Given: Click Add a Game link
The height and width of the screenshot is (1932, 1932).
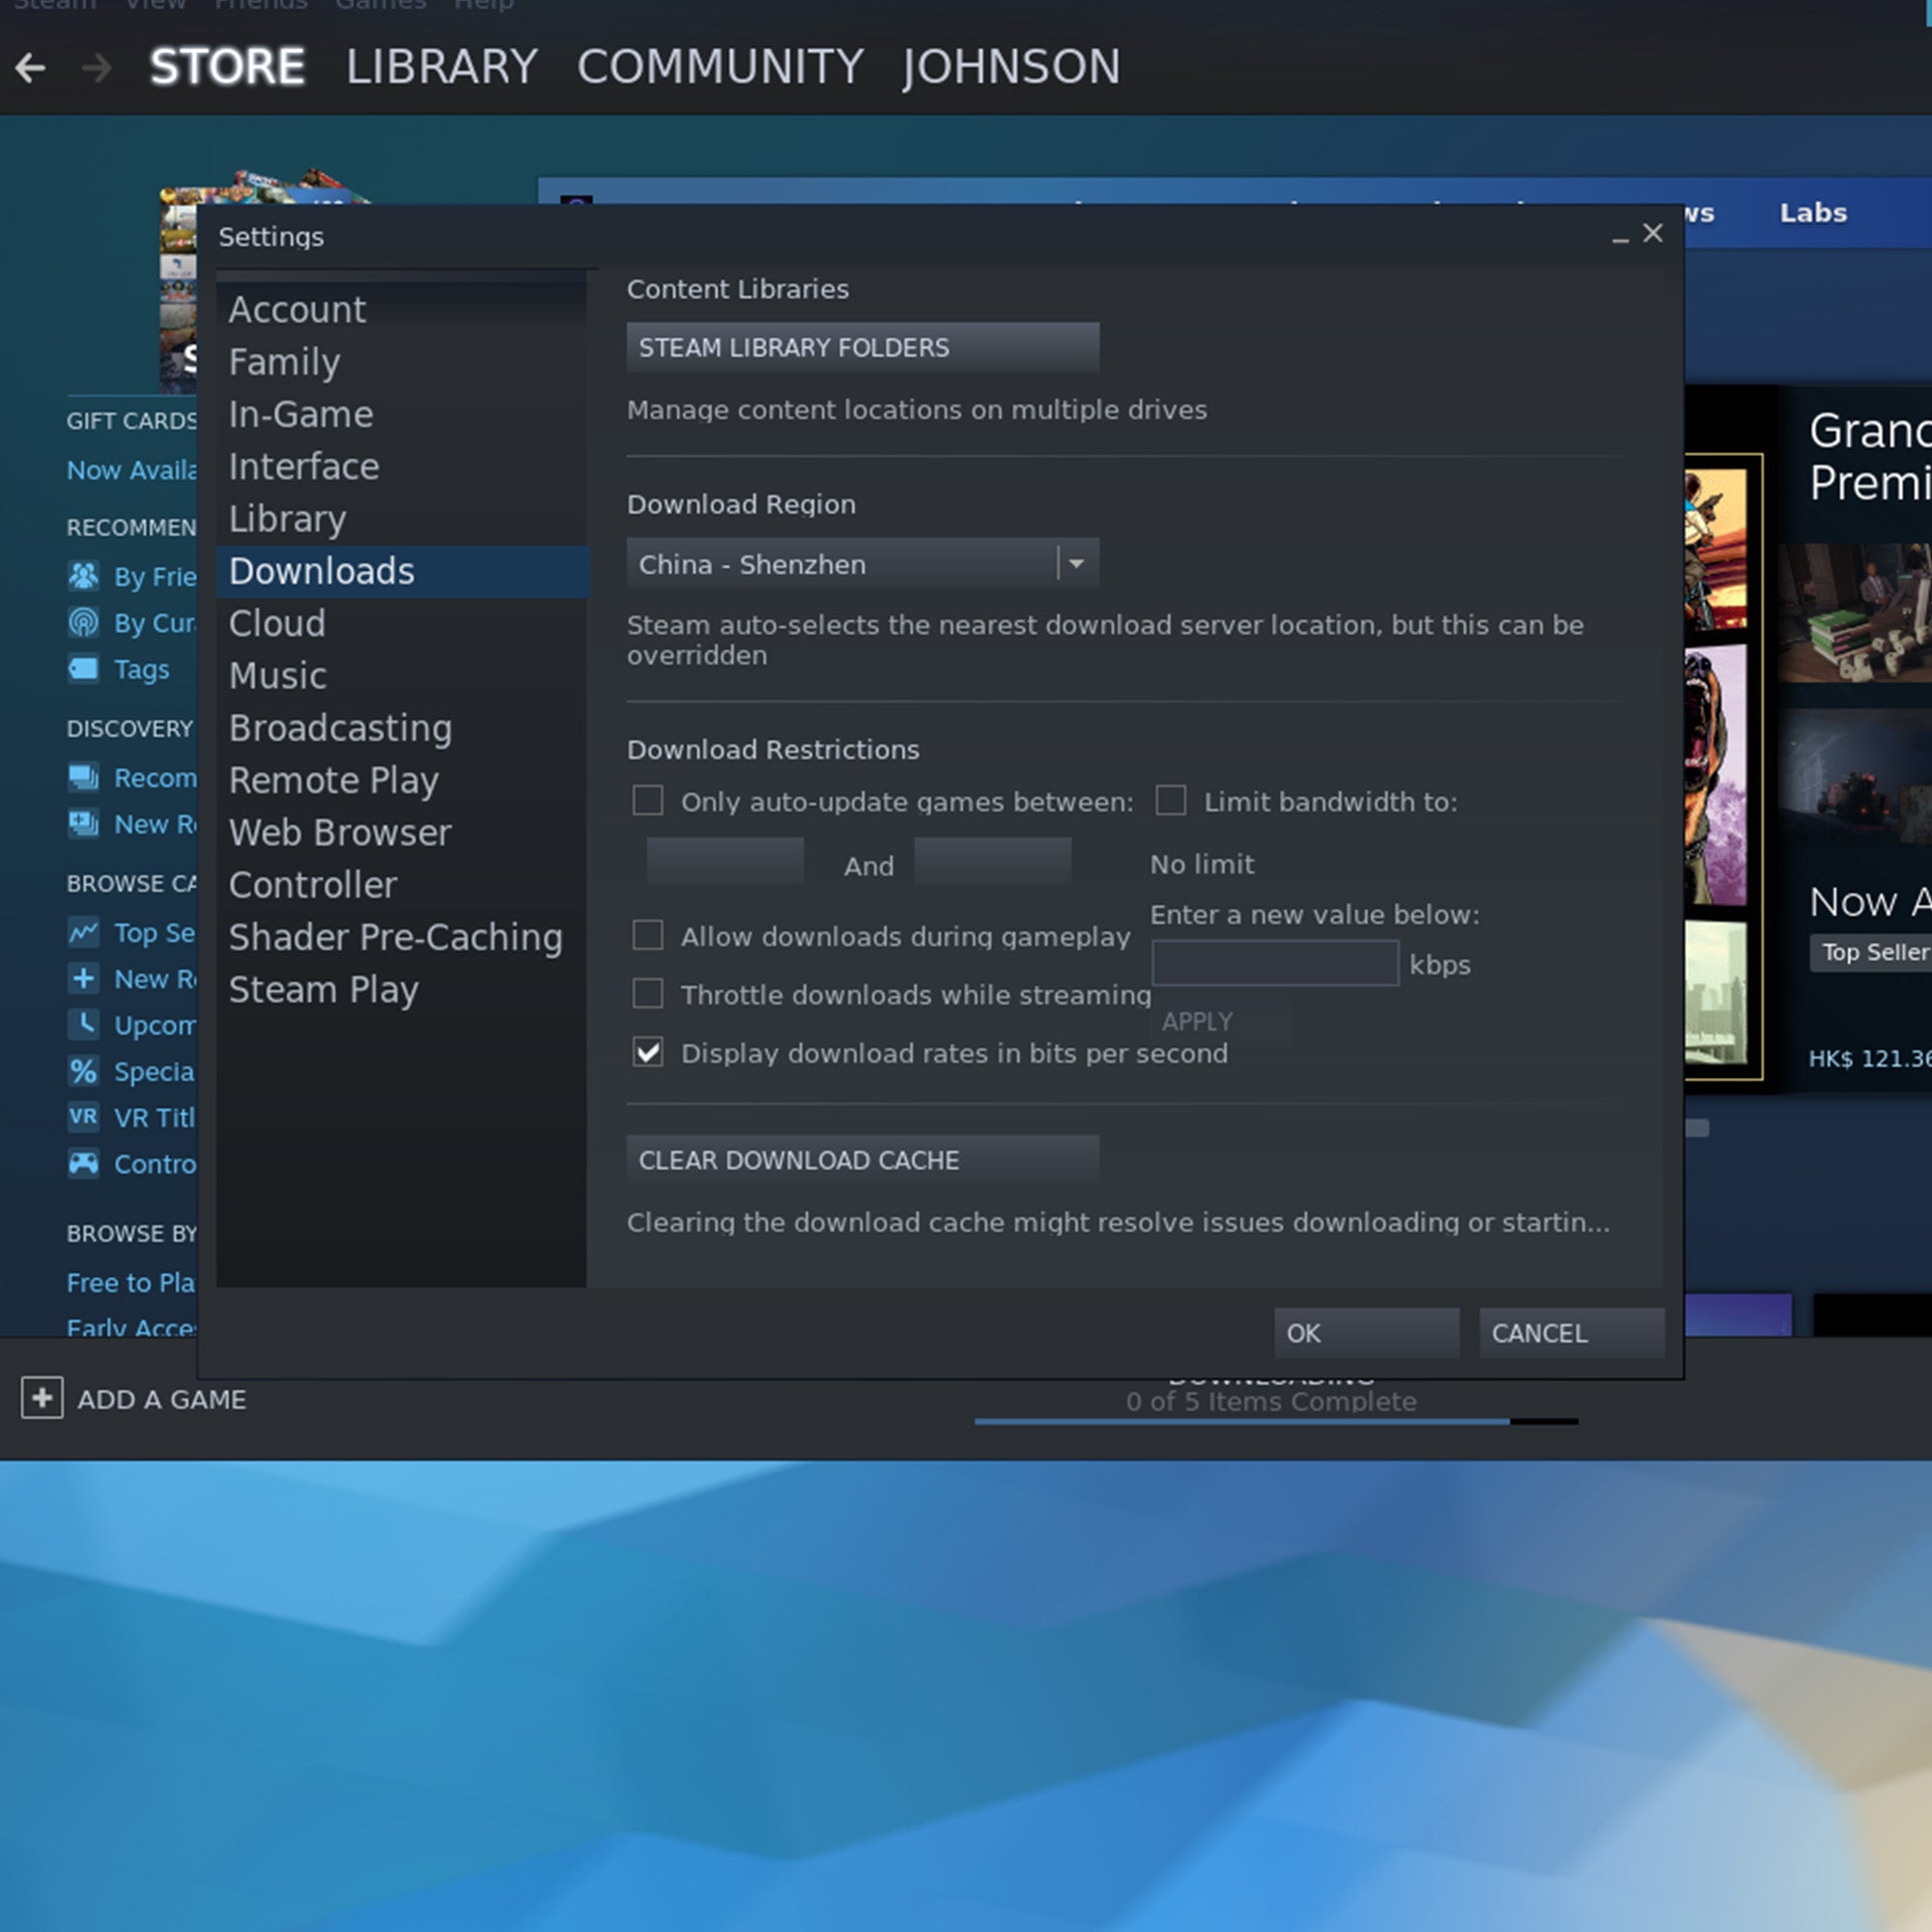Looking at the screenshot, I should (x=162, y=1399).
